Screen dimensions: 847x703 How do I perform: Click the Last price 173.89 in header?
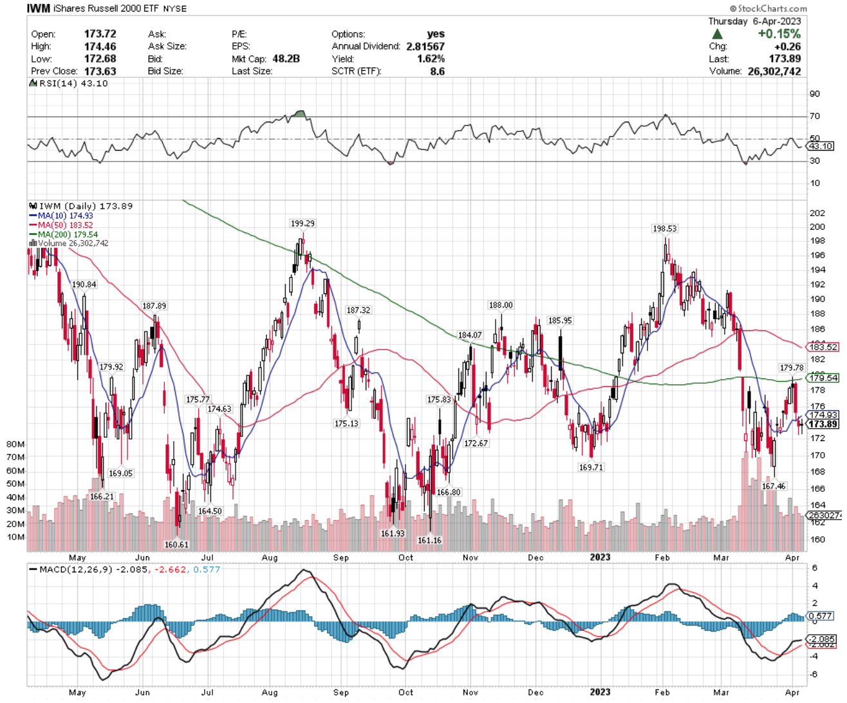coord(785,58)
